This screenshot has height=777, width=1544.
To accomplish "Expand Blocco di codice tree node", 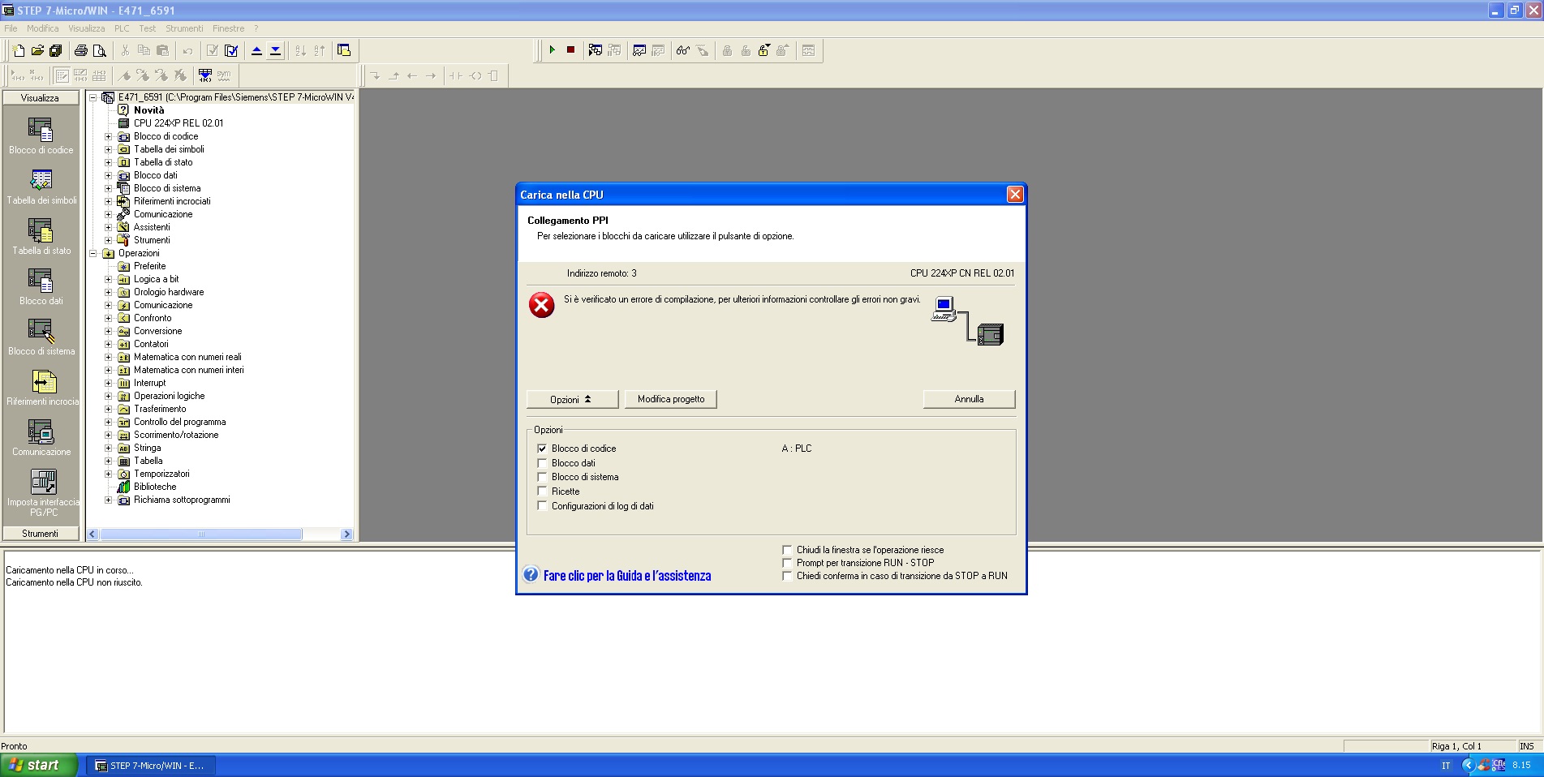I will [x=108, y=136].
